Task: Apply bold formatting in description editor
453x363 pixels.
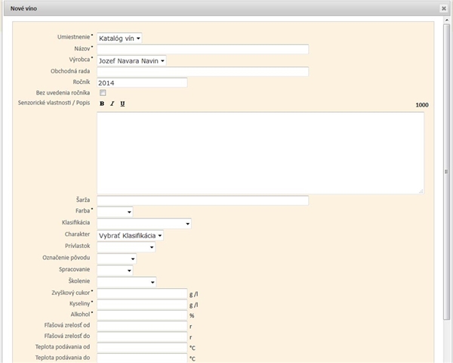Action: (x=102, y=104)
